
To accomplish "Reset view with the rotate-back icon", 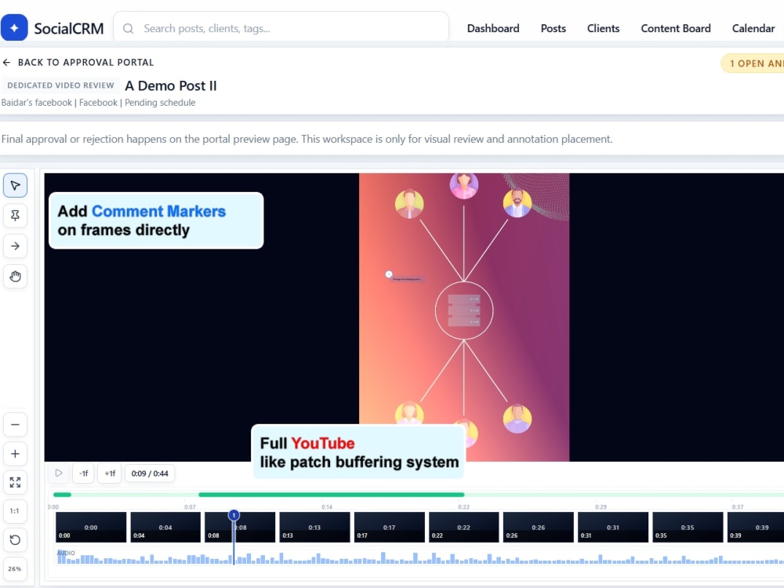I will pyautogui.click(x=15, y=540).
